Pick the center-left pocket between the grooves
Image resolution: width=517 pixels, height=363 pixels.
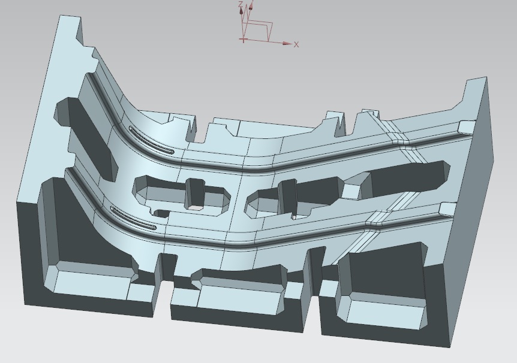pyautogui.click(x=180, y=195)
